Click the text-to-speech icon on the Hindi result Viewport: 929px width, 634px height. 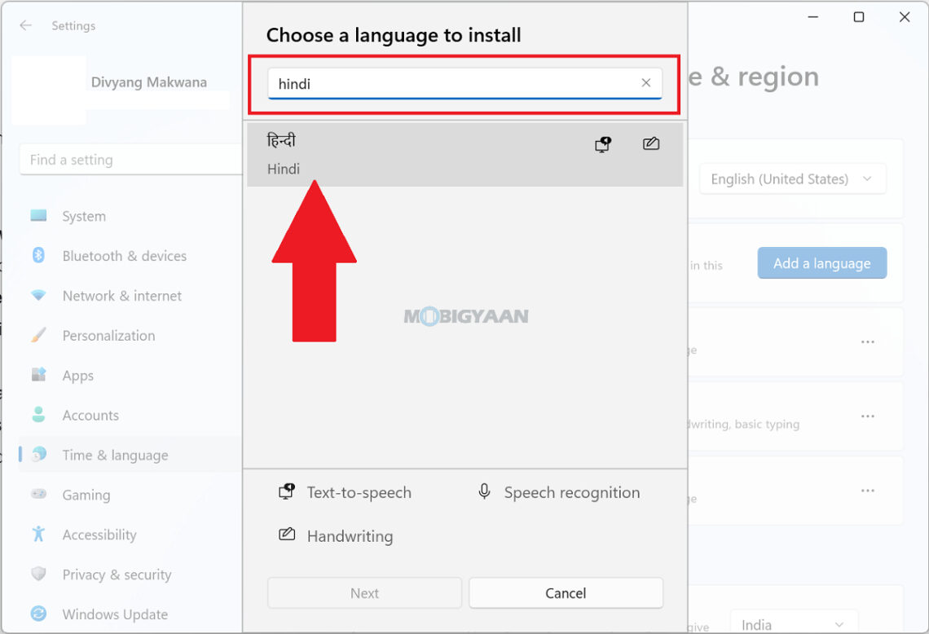pyautogui.click(x=602, y=143)
